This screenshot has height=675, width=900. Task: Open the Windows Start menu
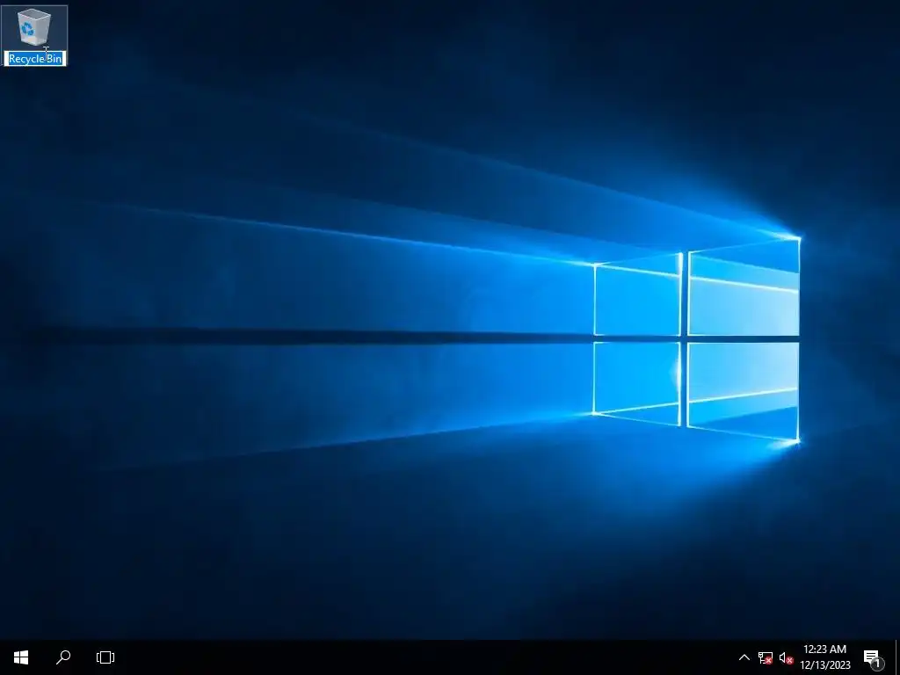click(21, 657)
